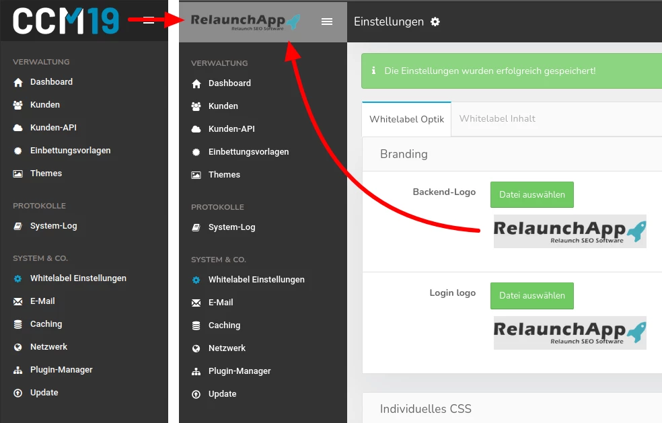Click the database icon for Caching in the RelaunchApp sidebar
This screenshot has width=662, height=423.
pyautogui.click(x=196, y=325)
